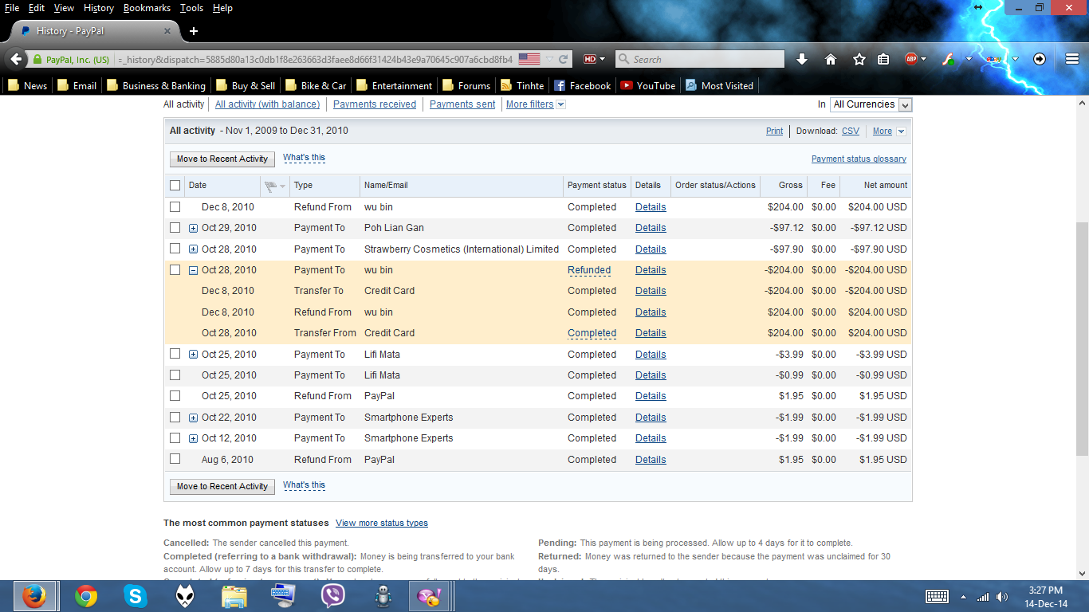Open the Edit menu
This screenshot has height=612, width=1089.
click(37, 8)
